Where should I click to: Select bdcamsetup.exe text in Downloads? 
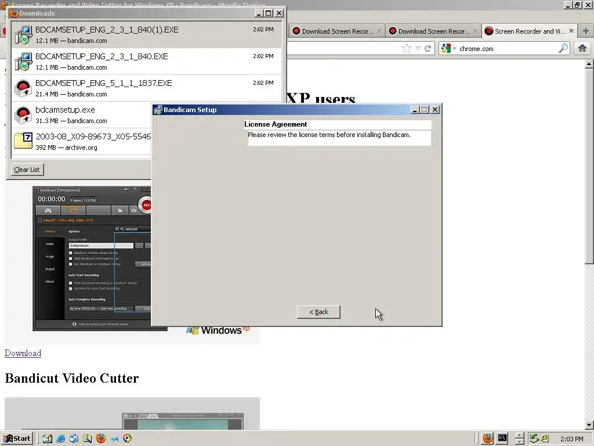click(65, 110)
